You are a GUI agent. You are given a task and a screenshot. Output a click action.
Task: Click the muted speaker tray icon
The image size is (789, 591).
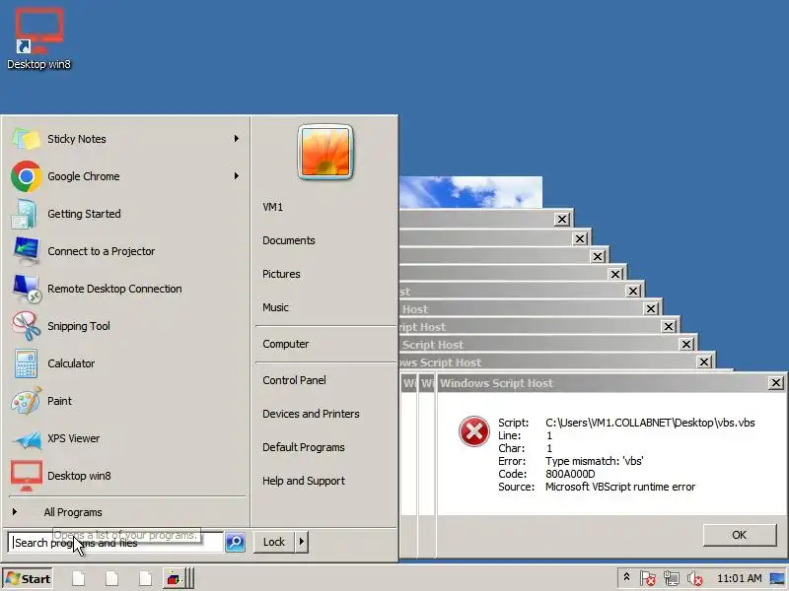(x=695, y=578)
